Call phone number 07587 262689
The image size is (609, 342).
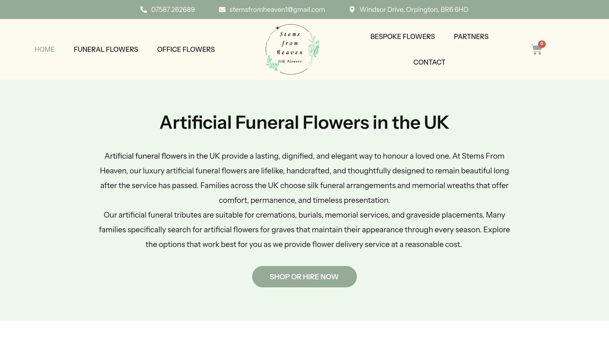coord(173,10)
